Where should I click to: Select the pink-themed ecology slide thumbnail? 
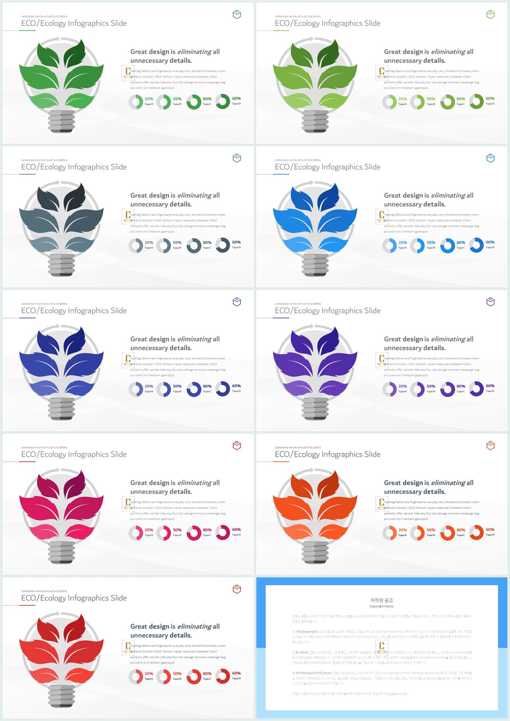pyautogui.click(x=128, y=504)
